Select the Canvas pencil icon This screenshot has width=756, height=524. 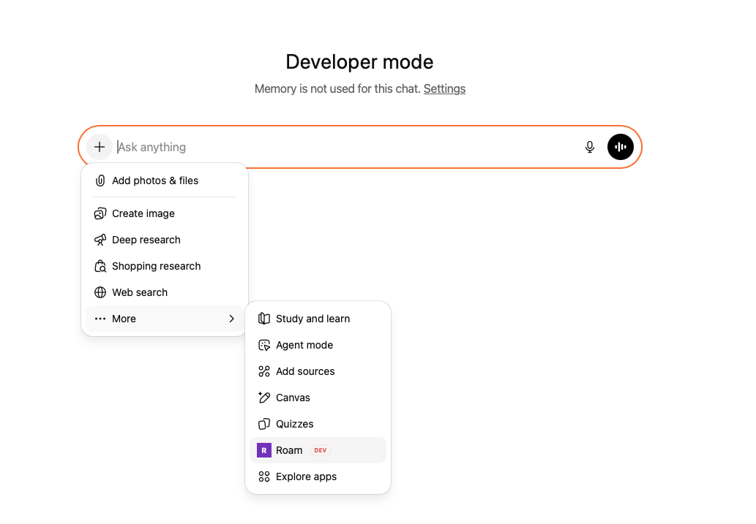pos(264,398)
